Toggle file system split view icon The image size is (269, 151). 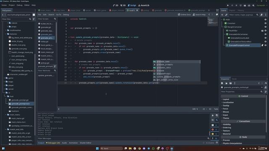pos(34,15)
